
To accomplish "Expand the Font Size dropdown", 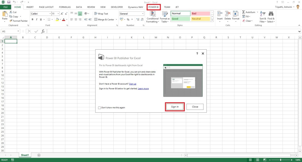I will (x=58, y=14).
